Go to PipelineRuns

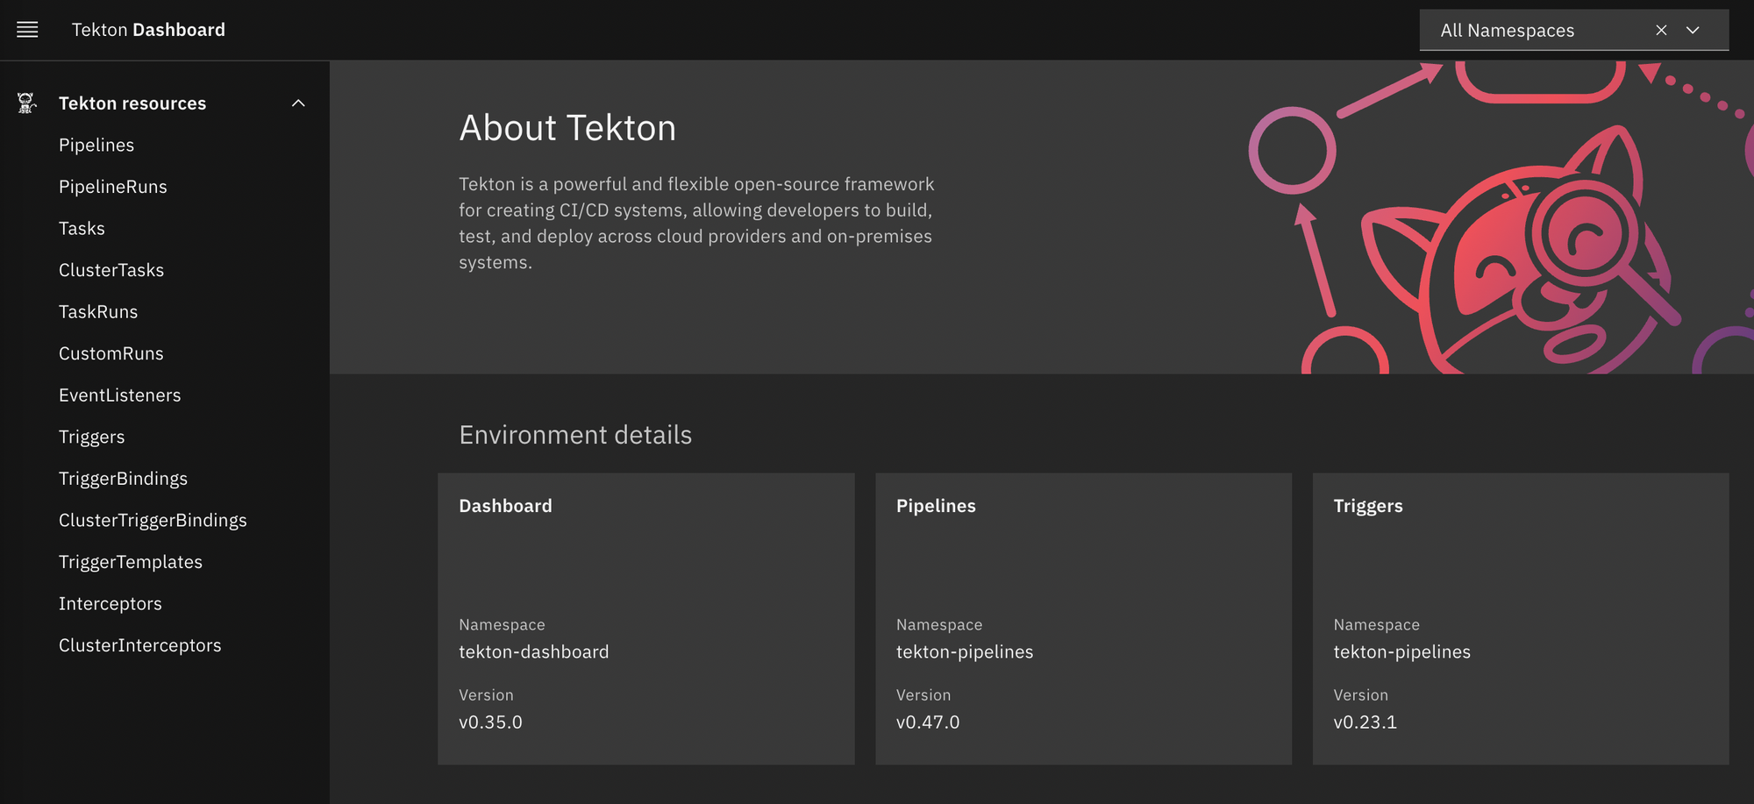pyautogui.click(x=113, y=187)
